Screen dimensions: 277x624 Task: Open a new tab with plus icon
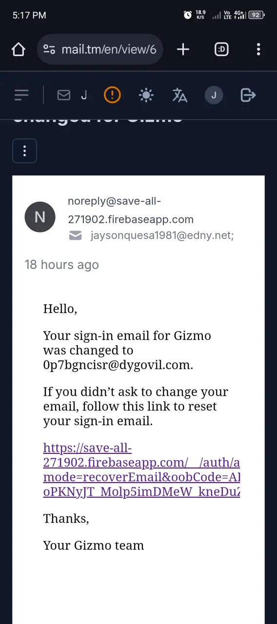tap(183, 49)
